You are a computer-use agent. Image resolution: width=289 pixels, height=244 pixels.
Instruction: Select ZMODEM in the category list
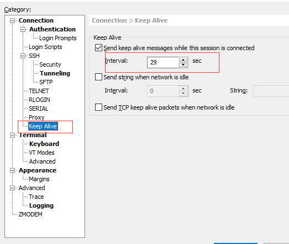(x=30, y=214)
